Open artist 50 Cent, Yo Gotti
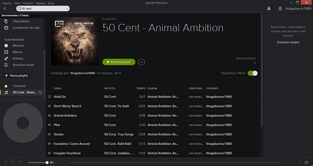313x166 pixels. pyautogui.click(x=116, y=106)
